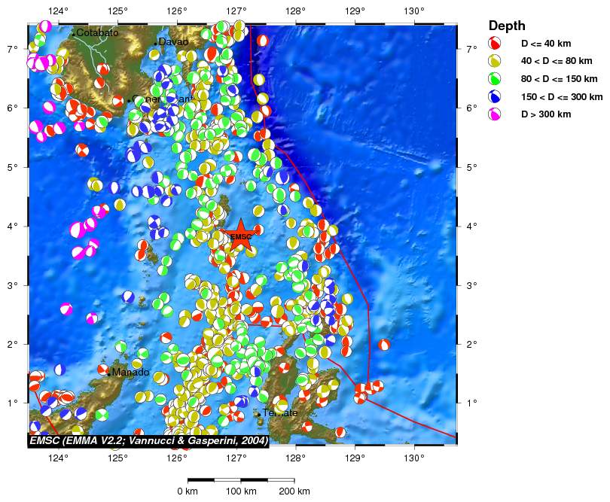
Task: Click the magenta D > 300 km legend beachball
Action: [496, 114]
